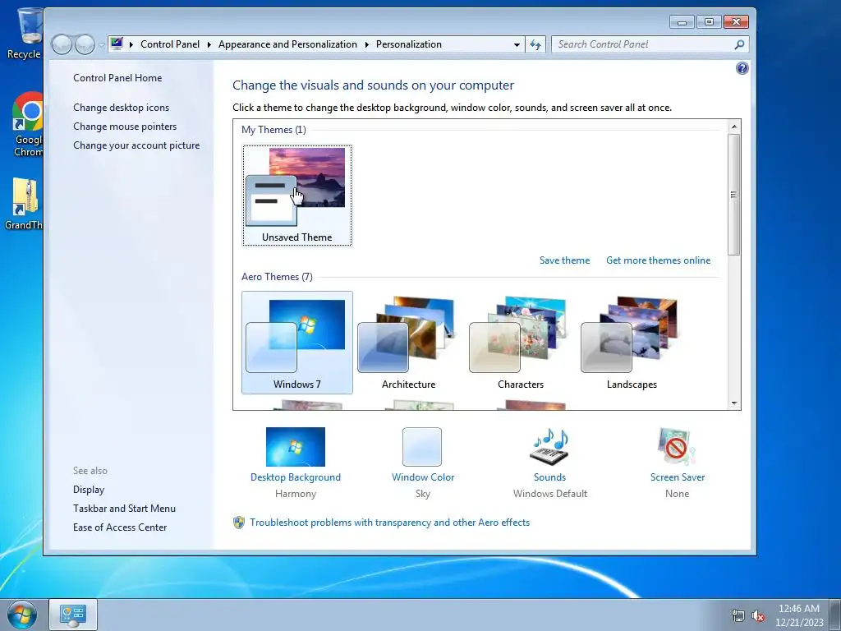Click the 'Windows Default' caption under Sounds
The image size is (841, 631).
click(549, 494)
